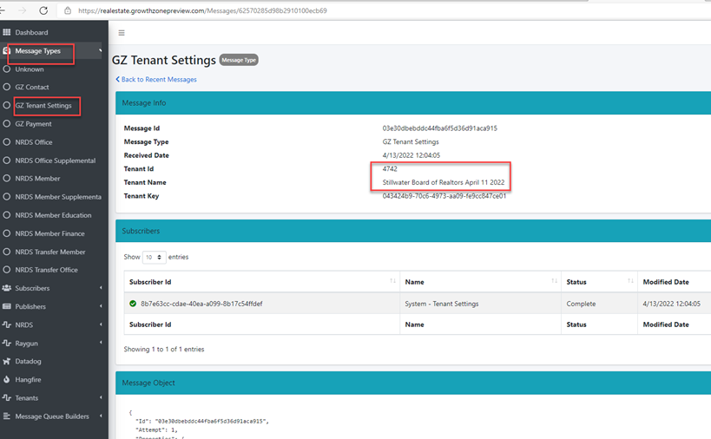
Task: Click the Datadog icon in the sidebar
Action: coord(7,362)
